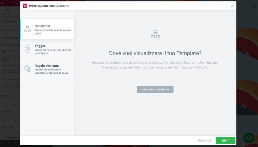
Task: Click the large template placeholder icon
Action: click(x=155, y=34)
